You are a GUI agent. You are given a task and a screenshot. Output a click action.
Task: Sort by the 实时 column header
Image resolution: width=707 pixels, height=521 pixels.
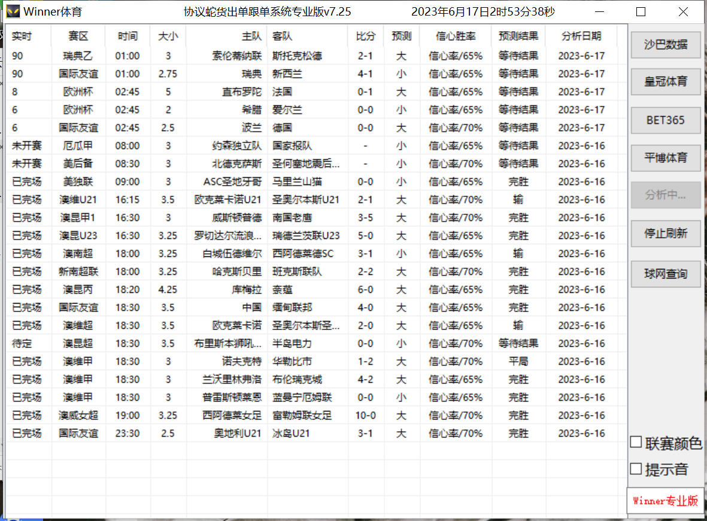(x=28, y=36)
